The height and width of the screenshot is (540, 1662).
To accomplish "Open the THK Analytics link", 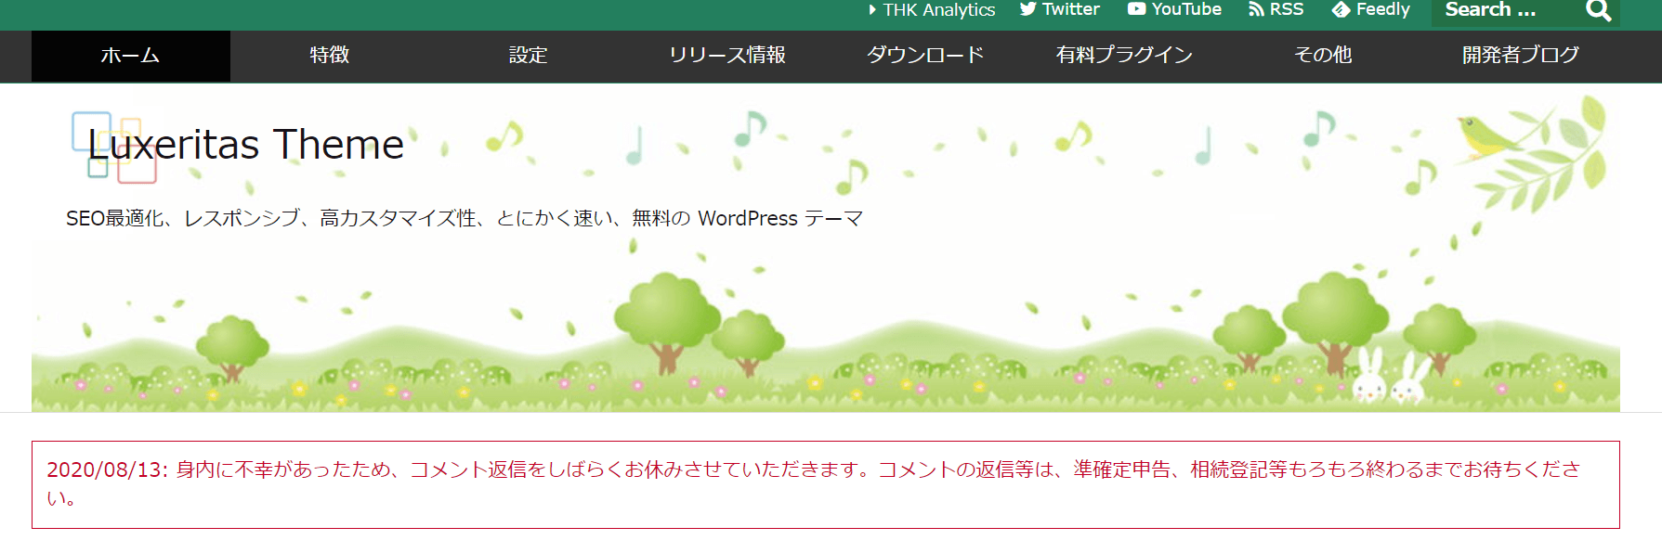I will pyautogui.click(x=938, y=9).
